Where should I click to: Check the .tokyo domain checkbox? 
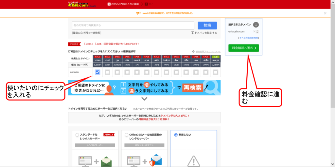click(x=167, y=72)
